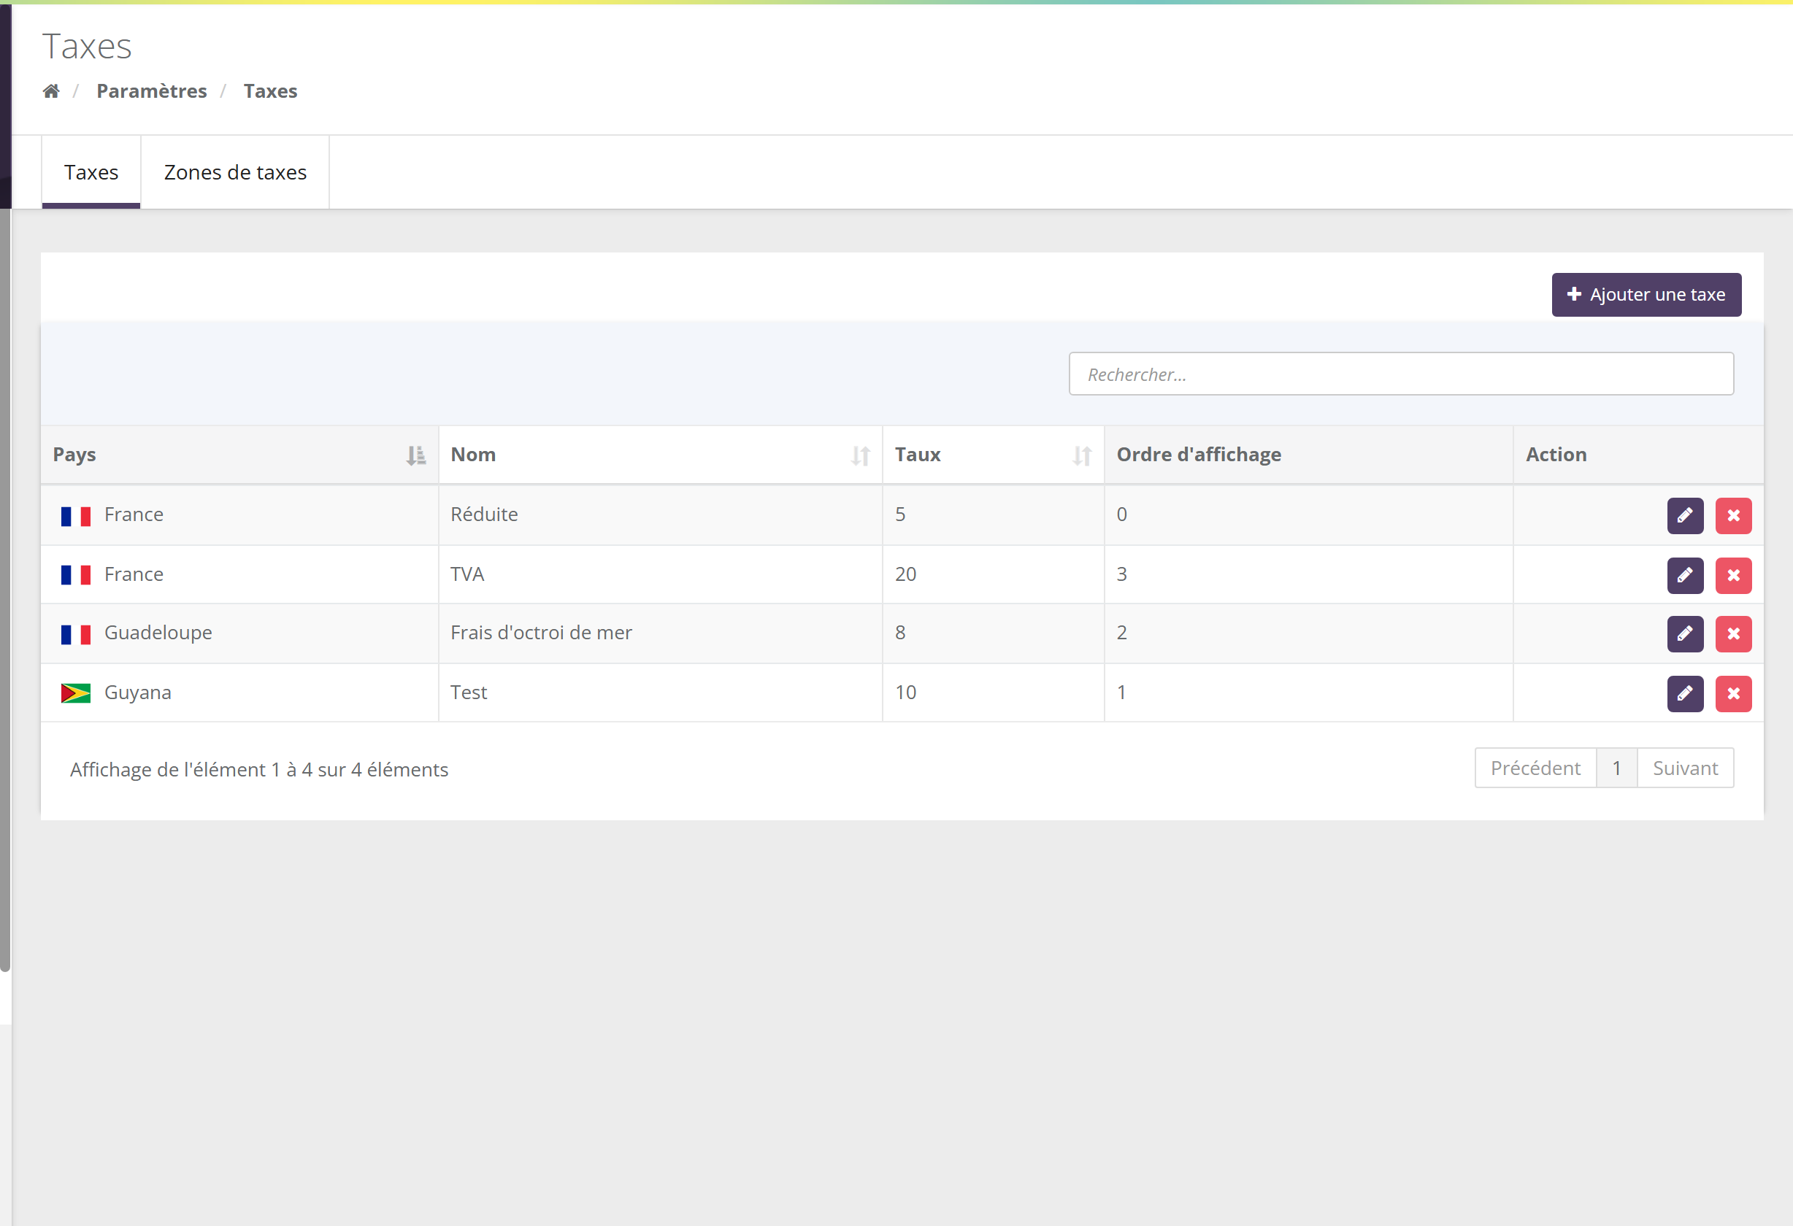Image resolution: width=1793 pixels, height=1226 pixels.
Task: Click the Guyana flag icon
Action: [x=76, y=693]
